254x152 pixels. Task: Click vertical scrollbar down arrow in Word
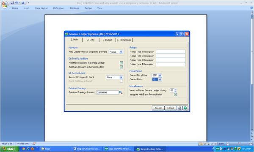[x=252, y=130]
